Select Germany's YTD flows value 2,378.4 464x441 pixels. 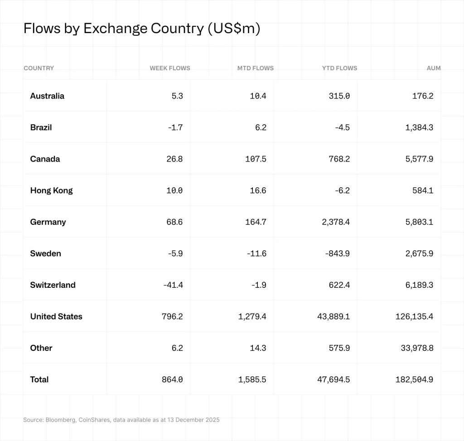click(x=333, y=222)
